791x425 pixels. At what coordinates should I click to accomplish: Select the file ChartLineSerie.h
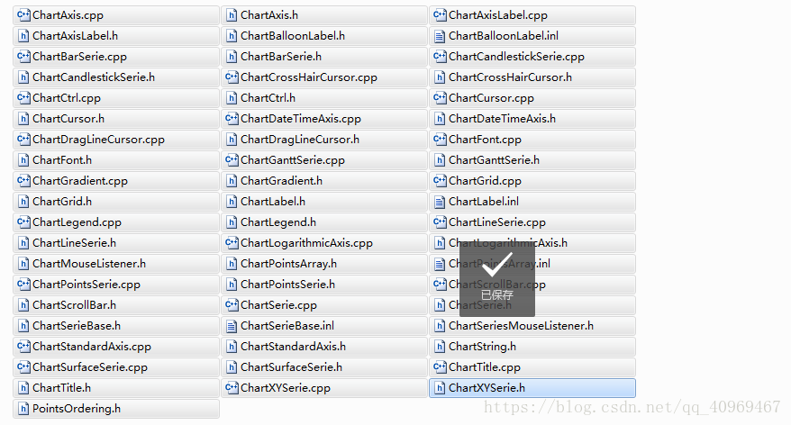tap(116, 243)
